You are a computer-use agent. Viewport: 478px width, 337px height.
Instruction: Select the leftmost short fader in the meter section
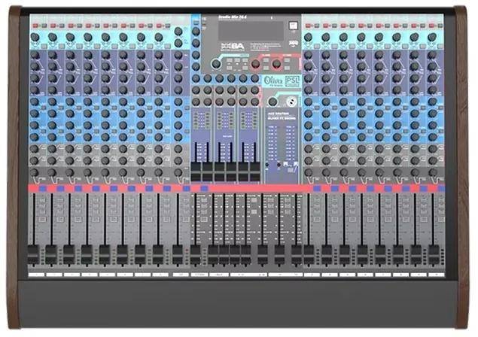pyautogui.click(x=196, y=172)
